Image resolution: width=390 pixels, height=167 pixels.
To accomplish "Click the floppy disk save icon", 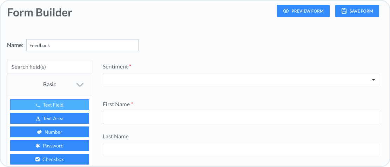I will (x=344, y=11).
